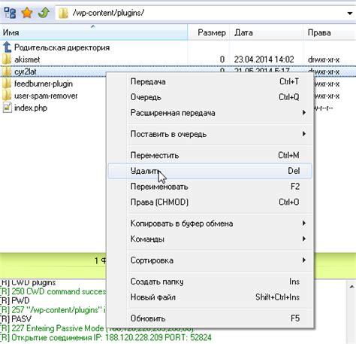Click the Родительская директория up-arrow icon
The image size is (356, 344).
click(7, 47)
